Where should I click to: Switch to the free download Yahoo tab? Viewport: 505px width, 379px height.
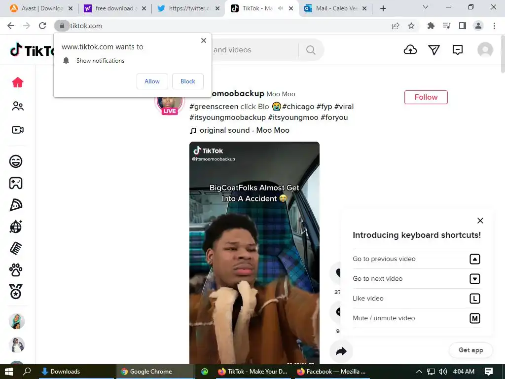[114, 8]
